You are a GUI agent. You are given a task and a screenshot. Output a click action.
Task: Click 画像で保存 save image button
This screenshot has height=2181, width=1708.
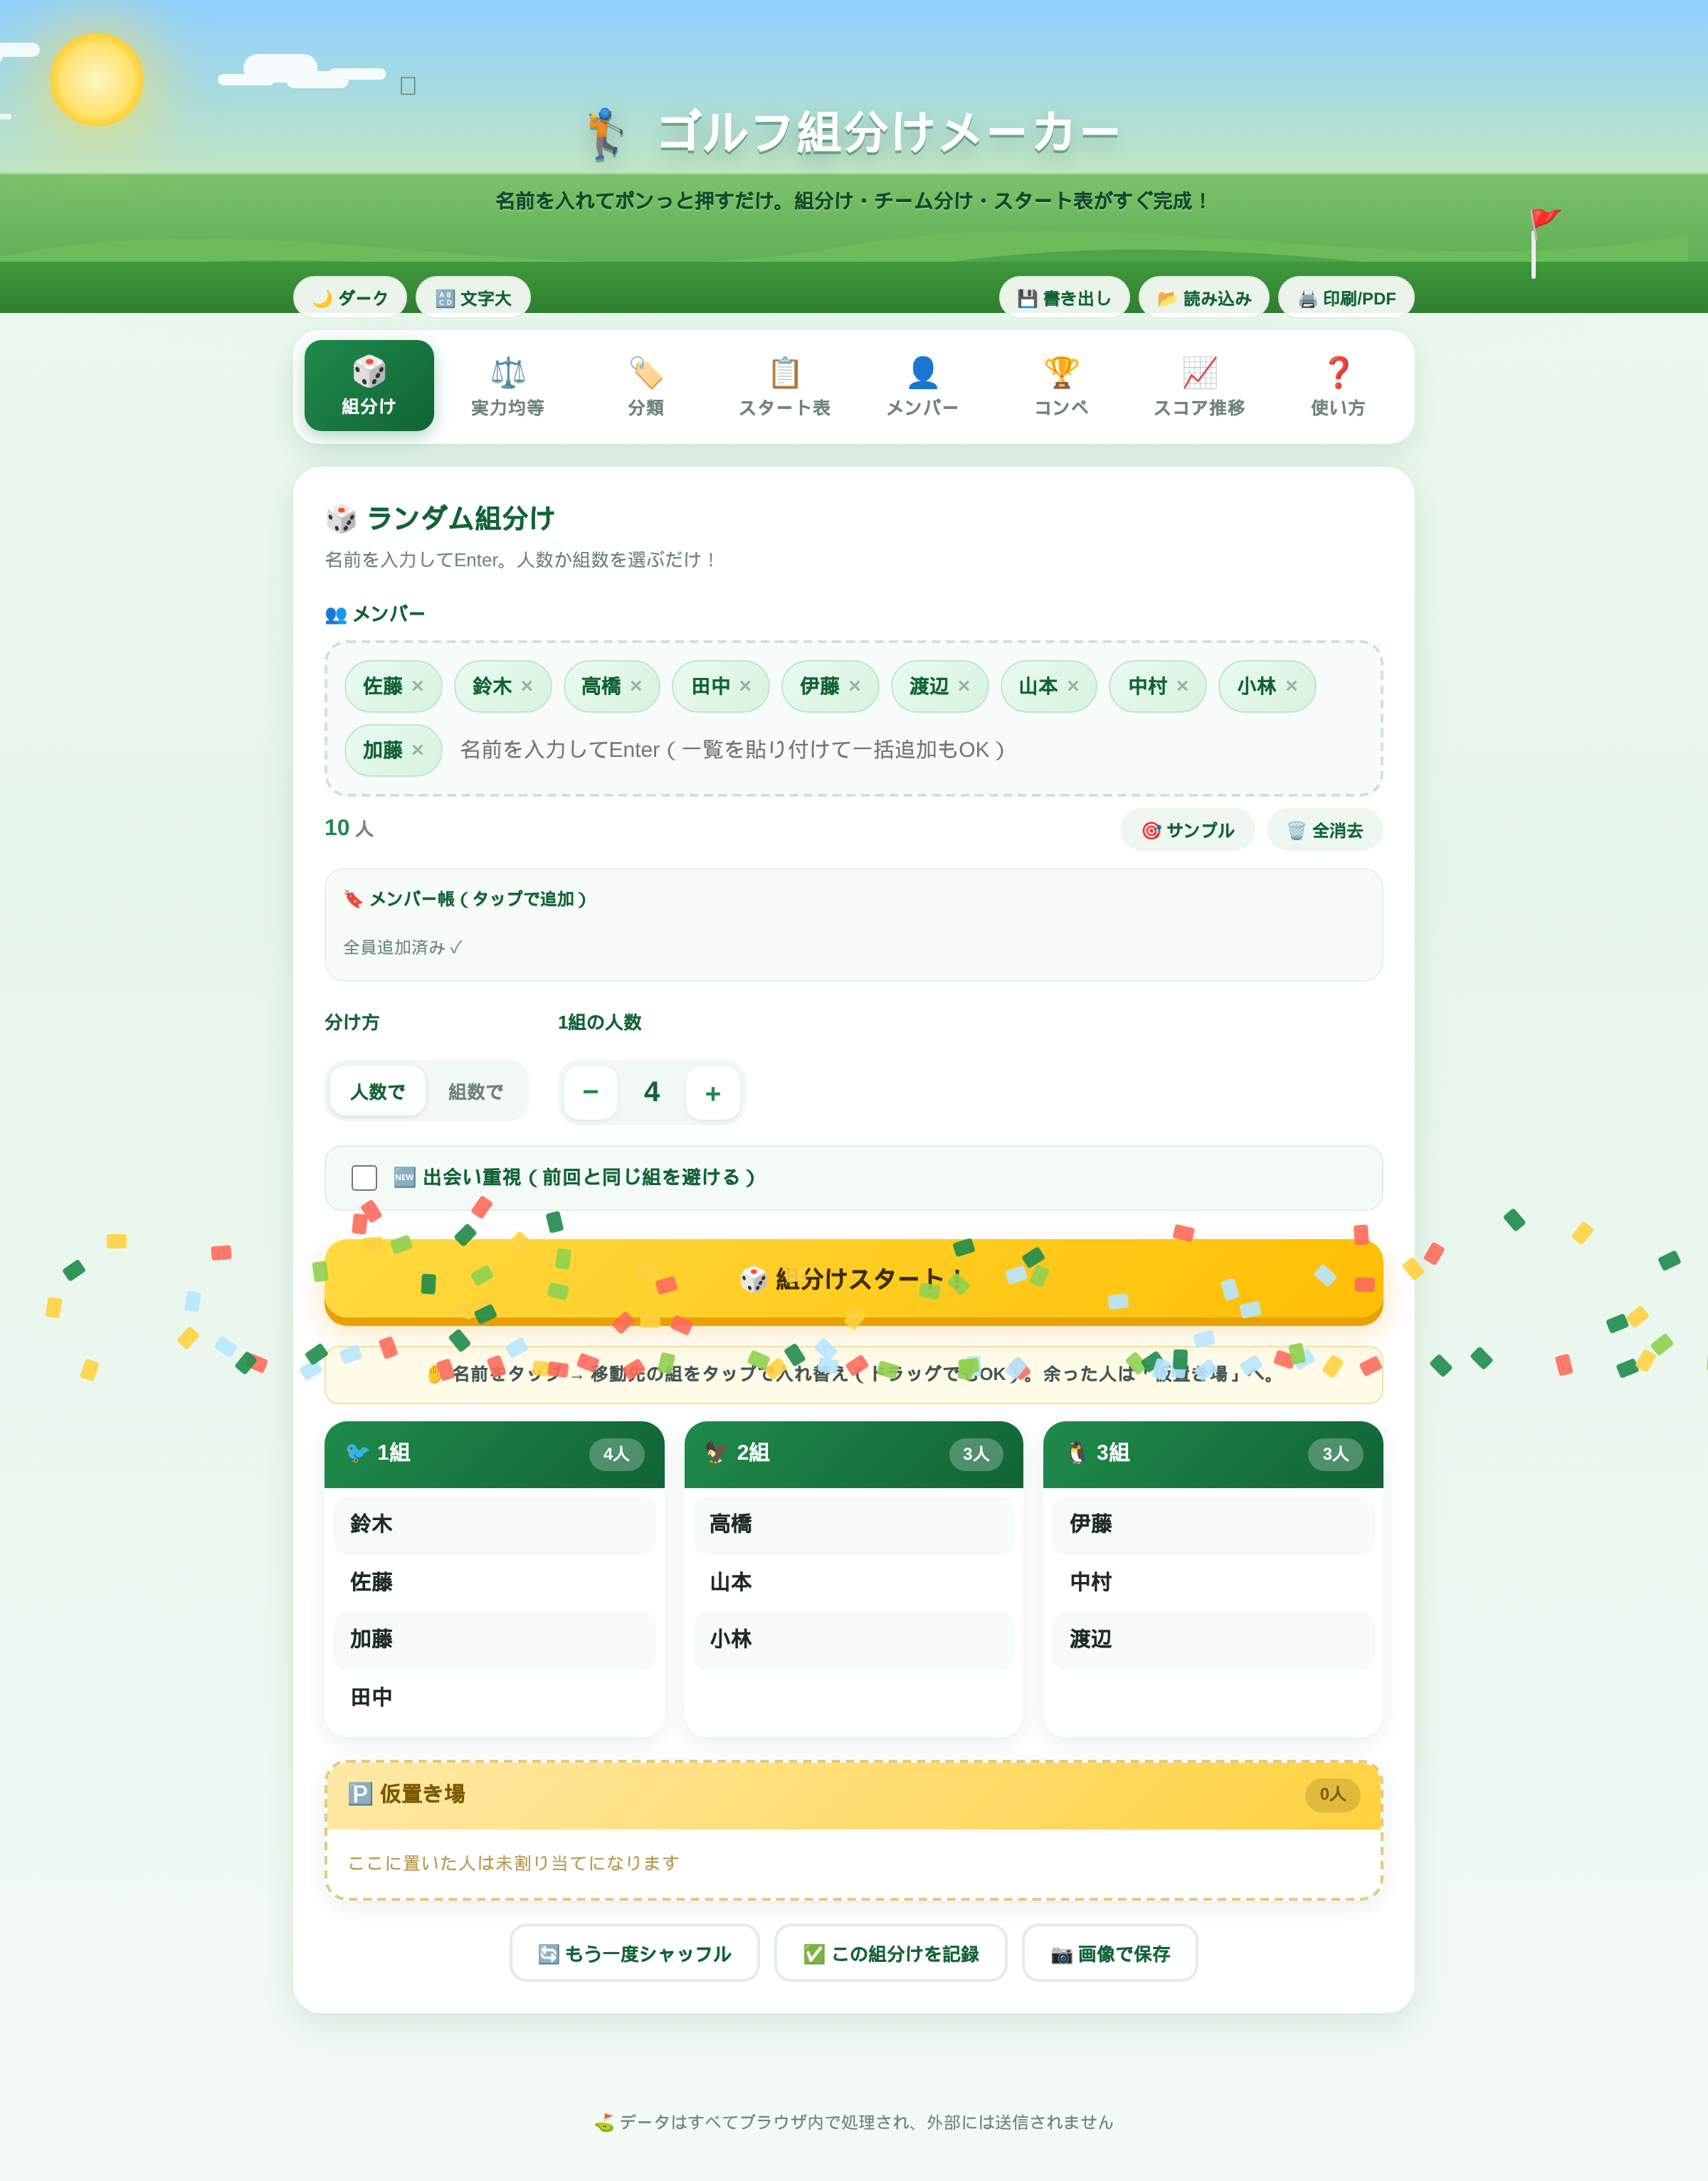click(x=1110, y=1953)
